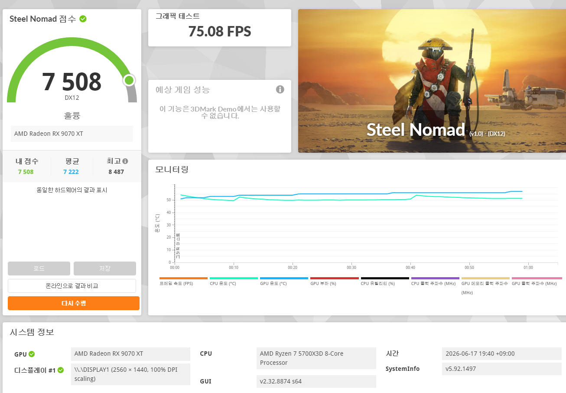Toggle CPU 클럭 주파수 legend entry
566x393 pixels.
[435, 281]
